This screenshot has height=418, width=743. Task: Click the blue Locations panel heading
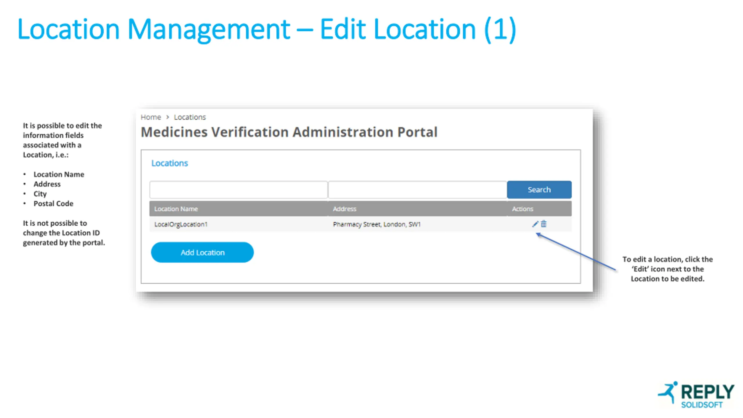pyautogui.click(x=169, y=163)
